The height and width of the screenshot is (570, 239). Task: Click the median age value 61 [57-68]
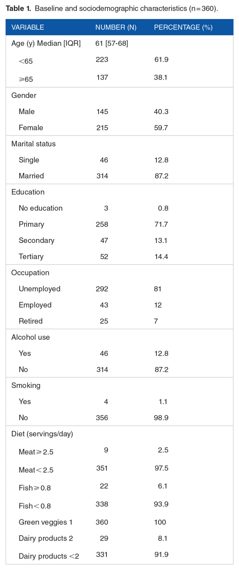point(112,43)
